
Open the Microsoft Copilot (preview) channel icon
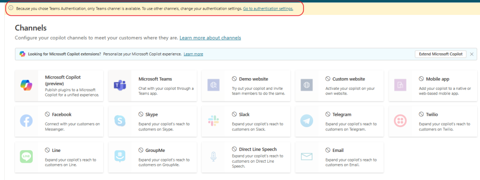tap(26, 85)
